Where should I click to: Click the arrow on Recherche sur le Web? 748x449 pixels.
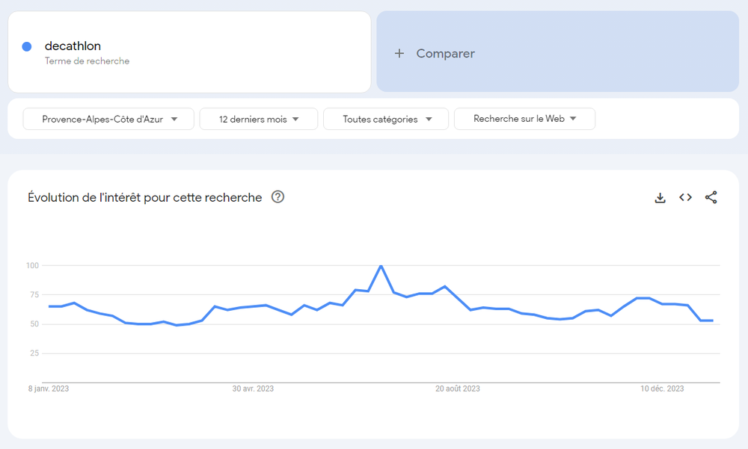(x=573, y=119)
